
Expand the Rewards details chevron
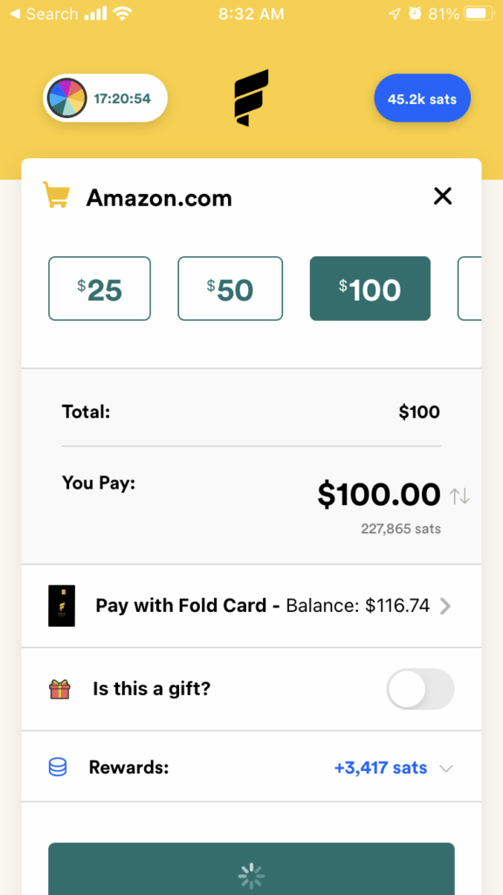(x=446, y=768)
